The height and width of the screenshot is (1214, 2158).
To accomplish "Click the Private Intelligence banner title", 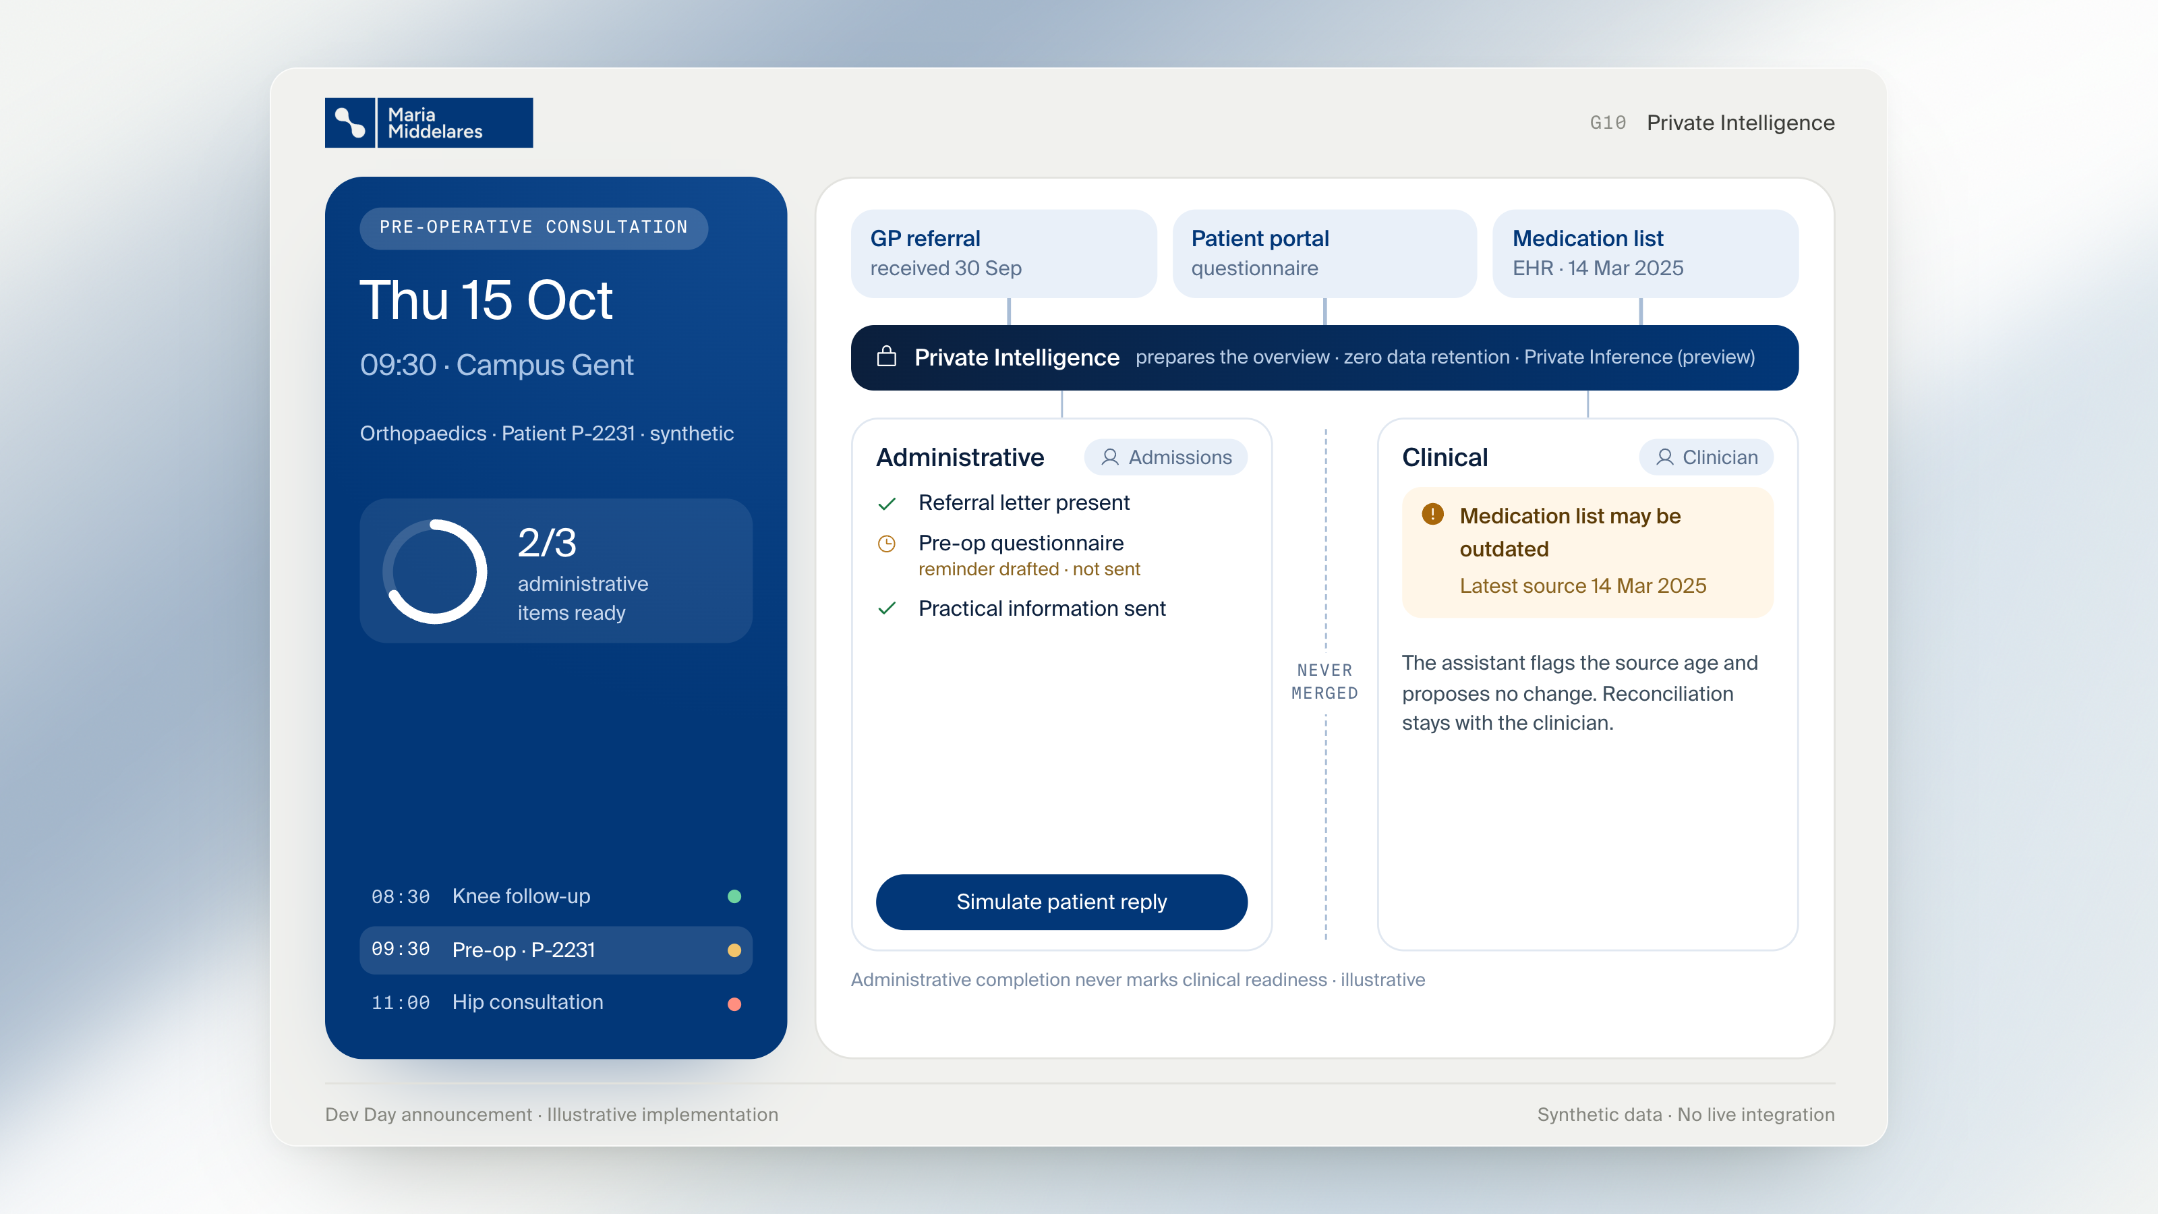I will click(1017, 357).
